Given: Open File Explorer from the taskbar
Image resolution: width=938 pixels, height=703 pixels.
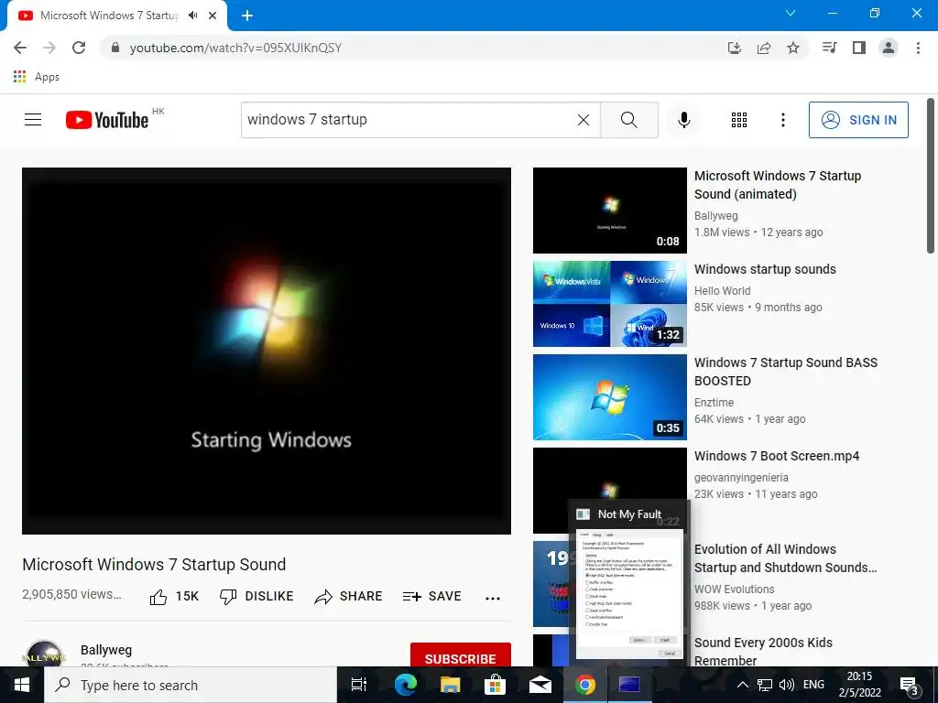Looking at the screenshot, I should pos(450,685).
